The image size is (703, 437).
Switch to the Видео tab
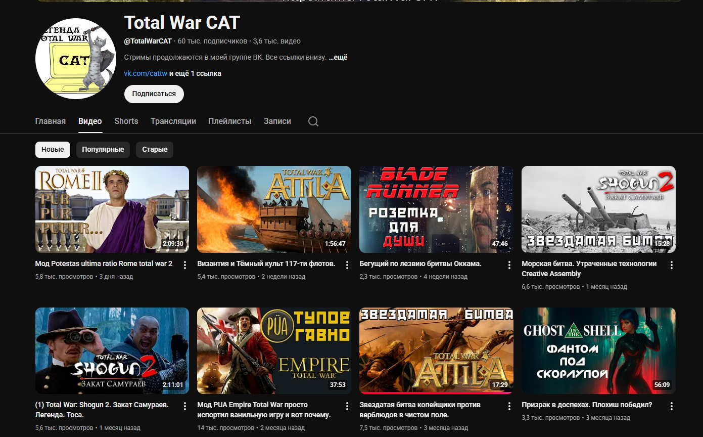point(90,121)
